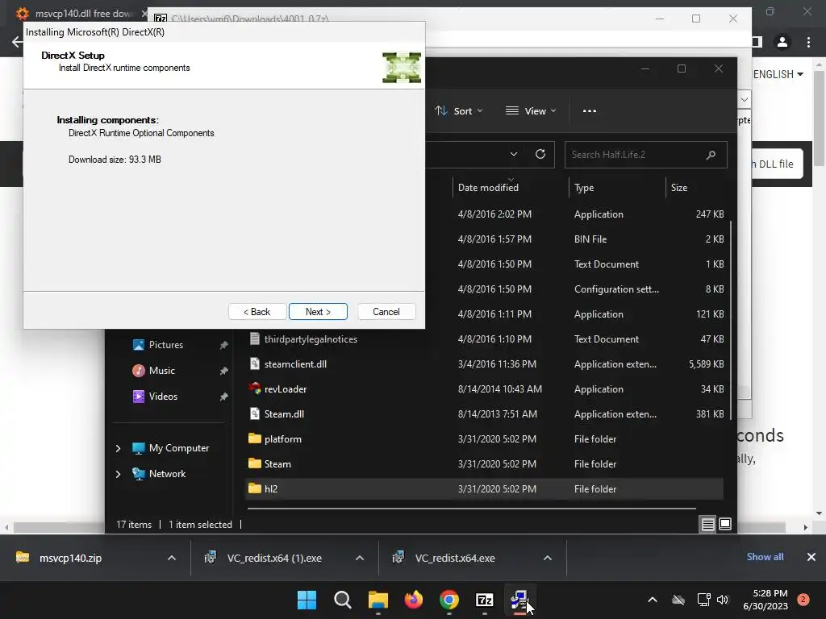Click the vertical scrollbar of the file list
This screenshot has height=619, width=826.
point(730,320)
